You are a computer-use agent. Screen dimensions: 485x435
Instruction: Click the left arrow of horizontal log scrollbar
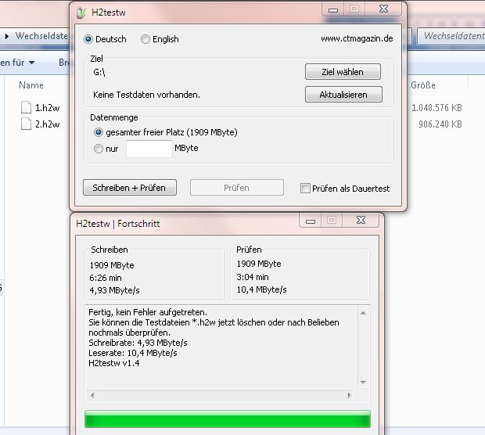pos(92,395)
